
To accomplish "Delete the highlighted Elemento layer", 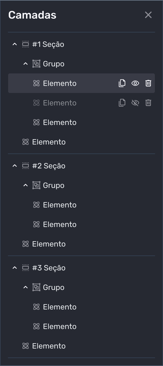I will coord(148,83).
